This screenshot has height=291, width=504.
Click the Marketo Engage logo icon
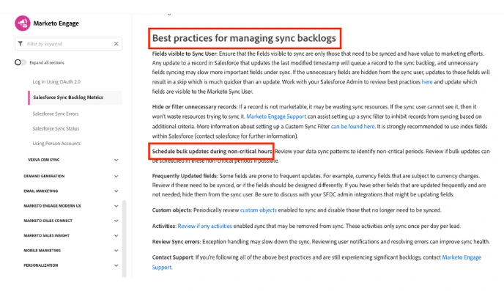click(23, 23)
